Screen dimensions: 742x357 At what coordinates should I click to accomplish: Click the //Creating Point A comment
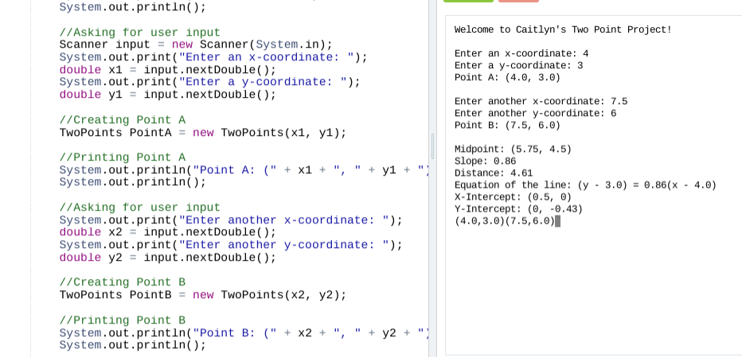122,120
